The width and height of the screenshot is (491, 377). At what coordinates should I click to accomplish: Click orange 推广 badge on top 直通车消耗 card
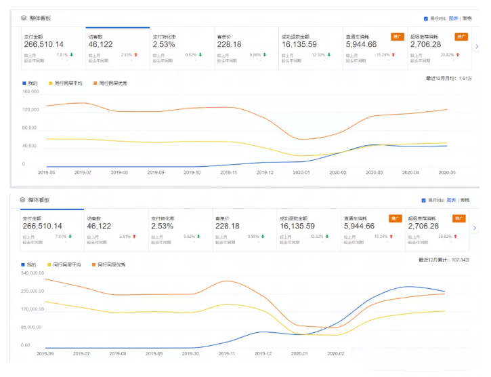click(397, 36)
